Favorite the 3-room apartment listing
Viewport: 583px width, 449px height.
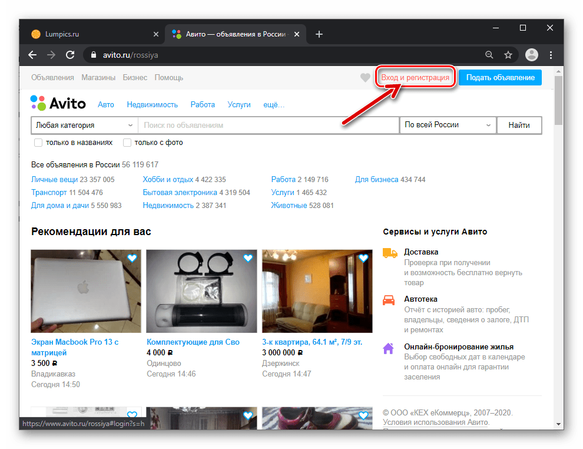(363, 258)
